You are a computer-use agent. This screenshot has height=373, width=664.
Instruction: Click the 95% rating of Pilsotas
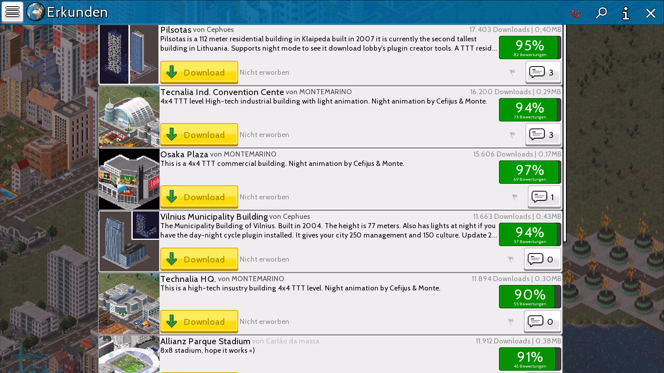[530, 48]
